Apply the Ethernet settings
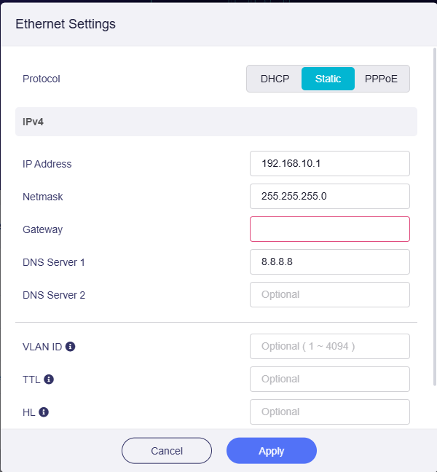Screen dimensions: 437x472 271,451
